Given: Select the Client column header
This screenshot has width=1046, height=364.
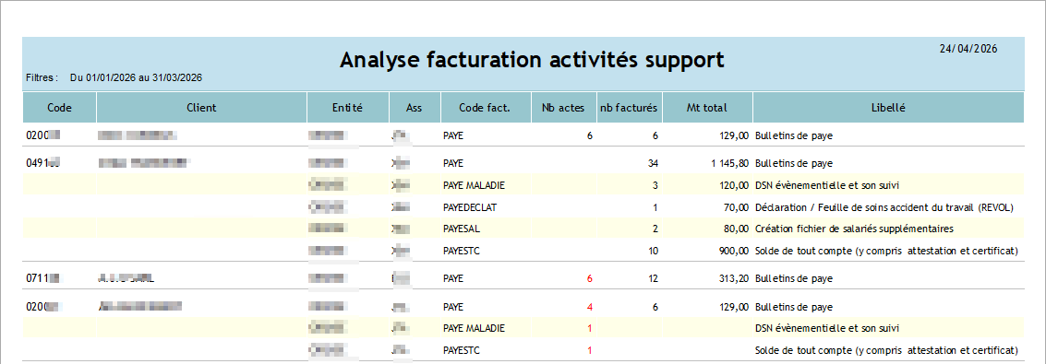Looking at the screenshot, I should (x=201, y=107).
